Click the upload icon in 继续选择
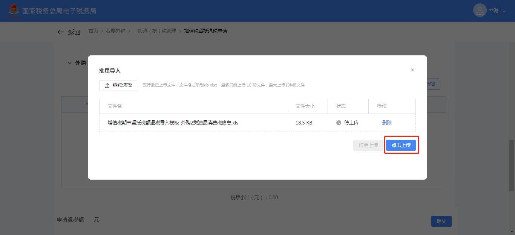The image size is (515, 235). pos(107,85)
